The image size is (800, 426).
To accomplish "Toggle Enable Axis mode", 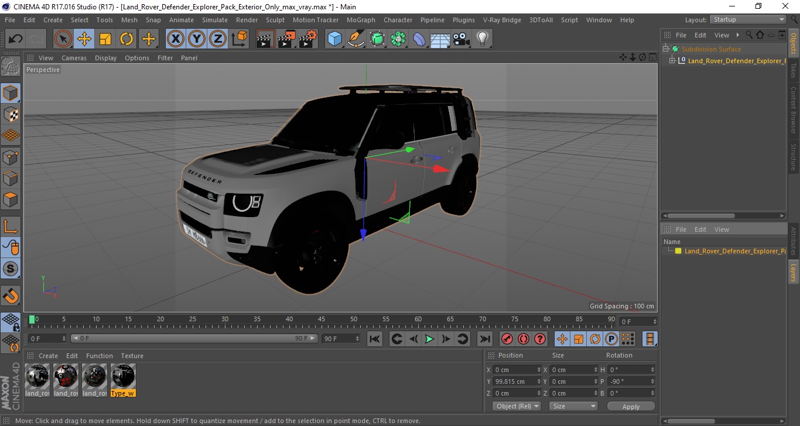I will click(x=11, y=226).
